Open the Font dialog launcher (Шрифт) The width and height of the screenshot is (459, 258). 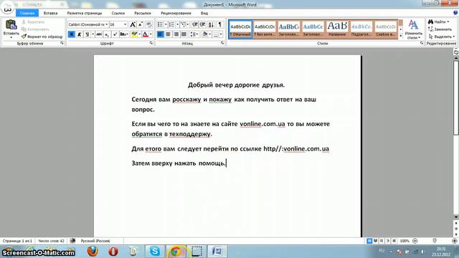point(151,43)
